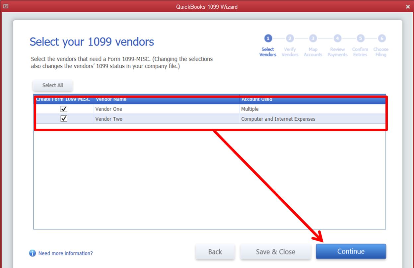Sort by Account Used column header
Image resolution: width=414 pixels, height=268 pixels.
click(x=312, y=100)
